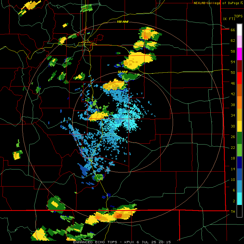Click the "42" legend scale label

233,94
